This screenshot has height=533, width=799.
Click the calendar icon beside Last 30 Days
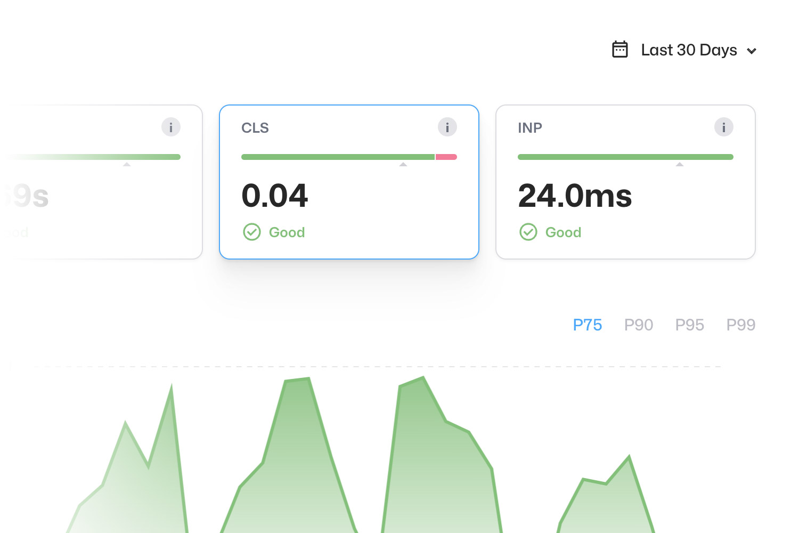click(x=620, y=50)
